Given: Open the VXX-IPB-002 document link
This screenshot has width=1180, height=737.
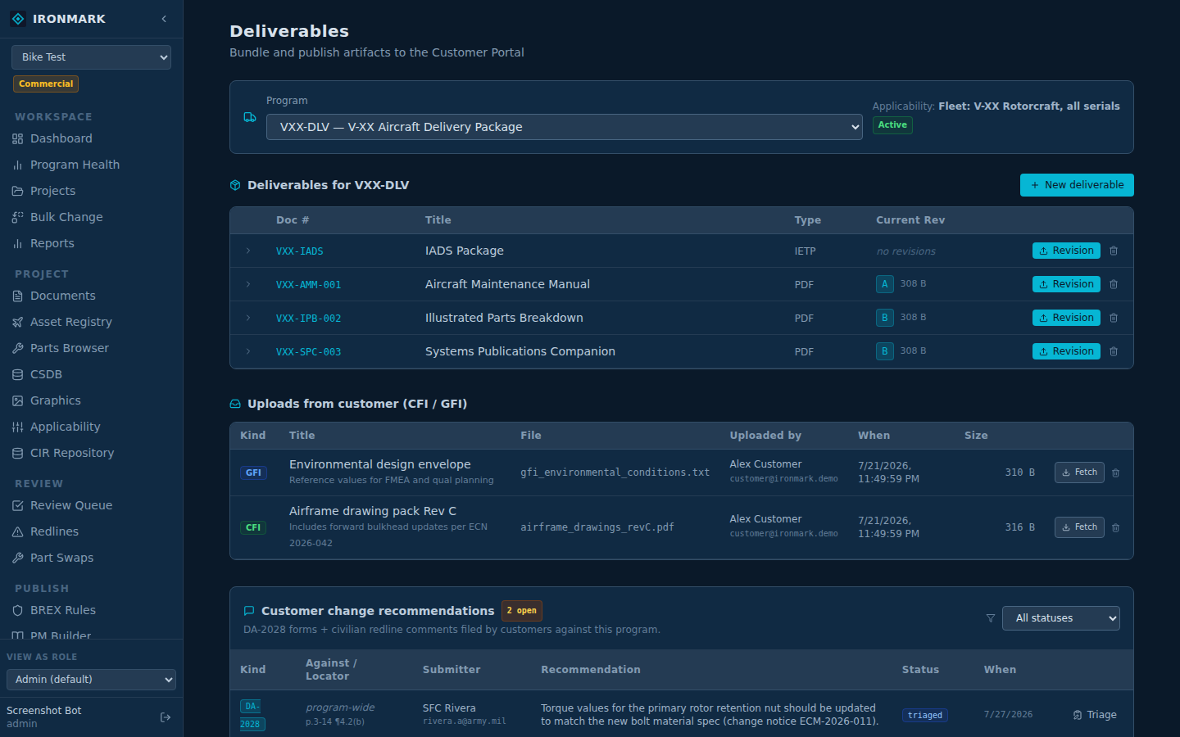Looking at the screenshot, I should [x=308, y=319].
